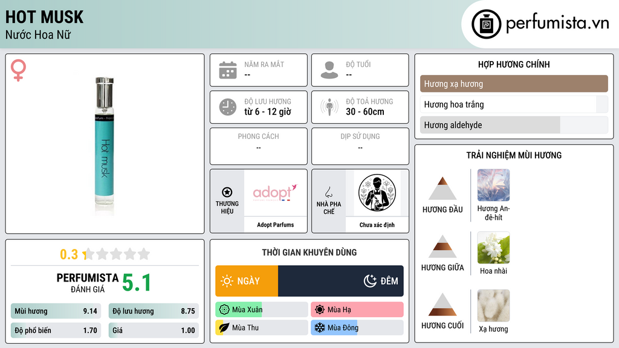
Task: Click the Phong cách style box
Action: pos(259,146)
